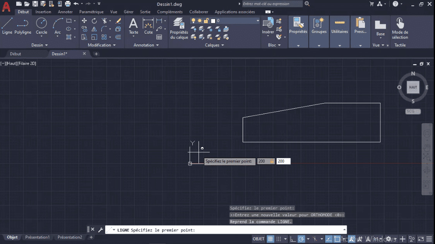
Task: Enable snap mode next to the grid toggle
Action: pos(278,239)
